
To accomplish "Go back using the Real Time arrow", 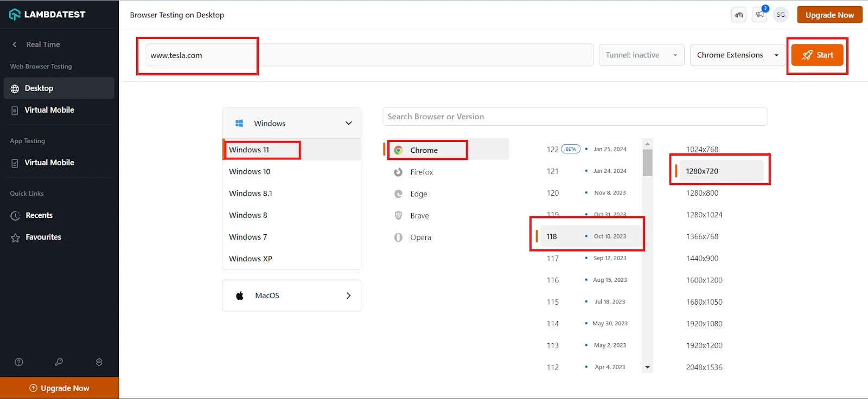I will [x=15, y=44].
